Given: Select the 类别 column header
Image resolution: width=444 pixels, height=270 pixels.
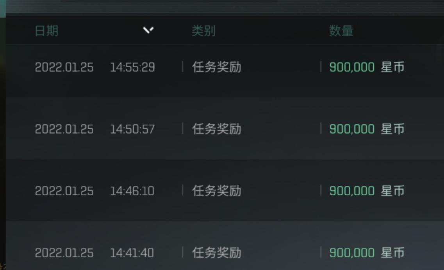Looking at the screenshot, I should coord(203,31).
